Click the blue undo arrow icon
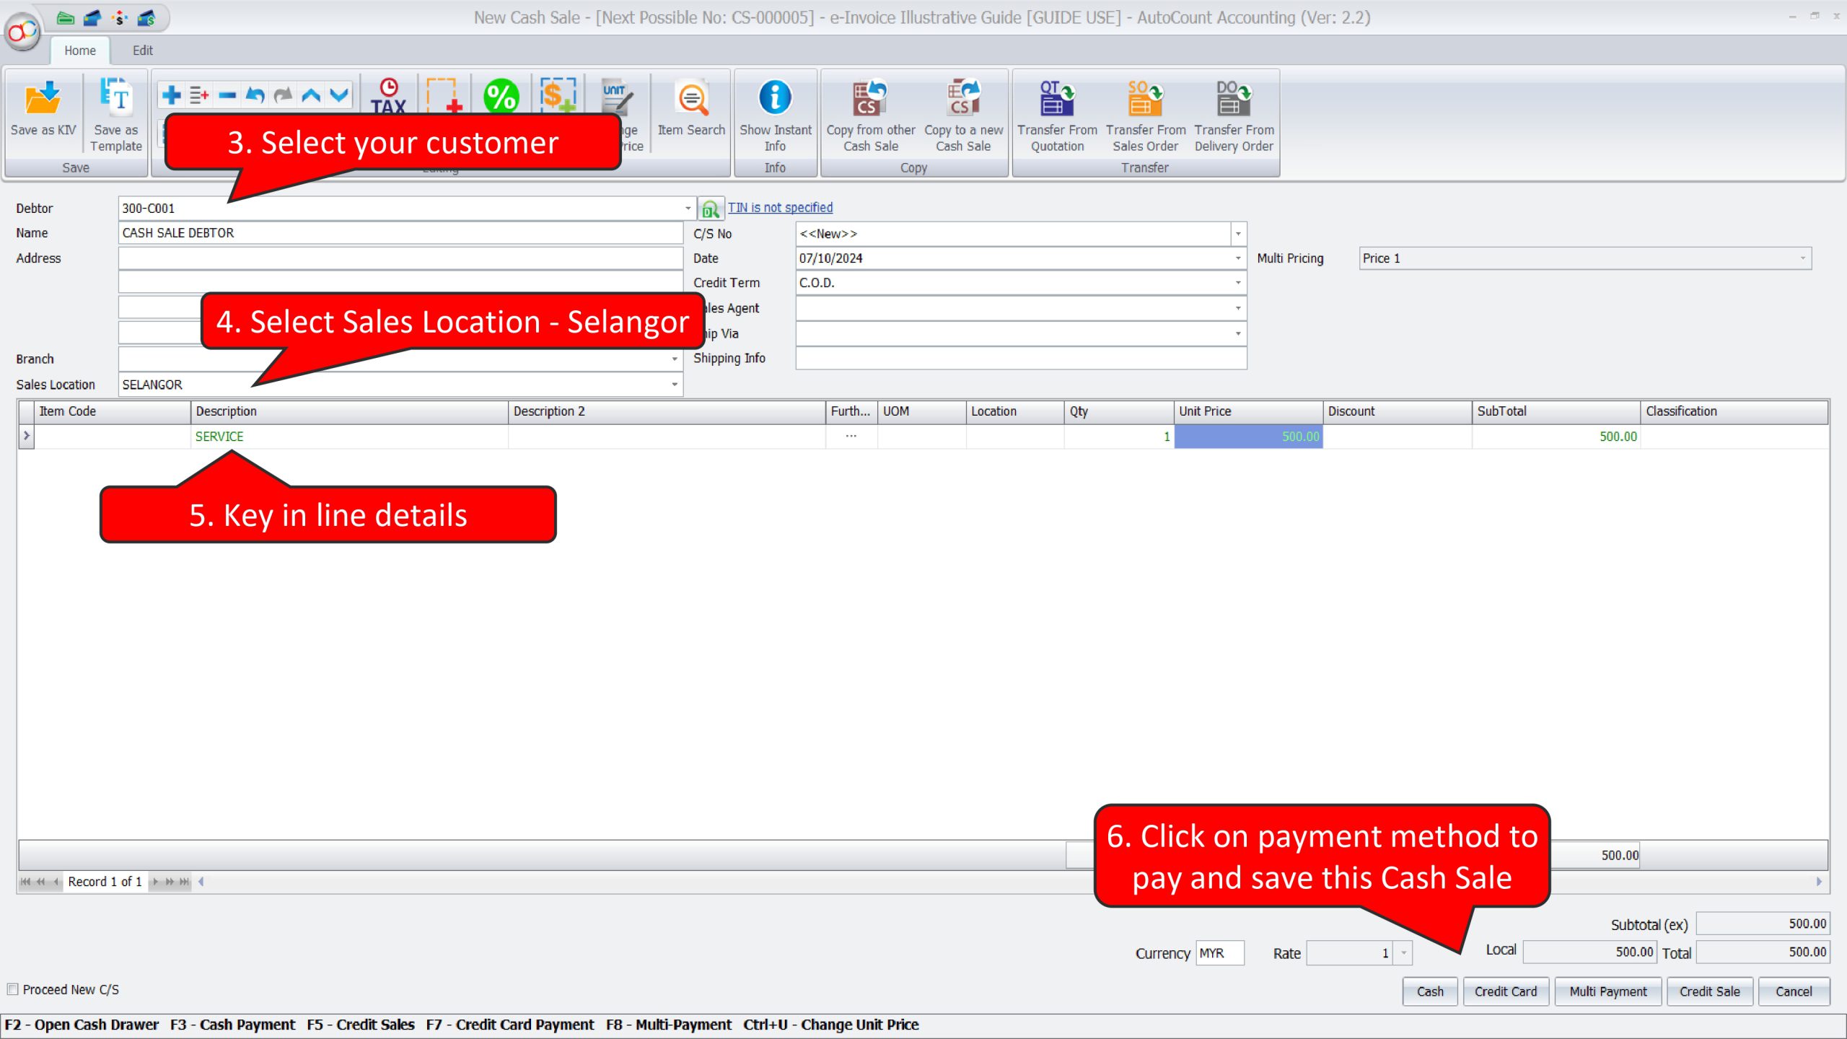1847x1039 pixels. [x=255, y=95]
